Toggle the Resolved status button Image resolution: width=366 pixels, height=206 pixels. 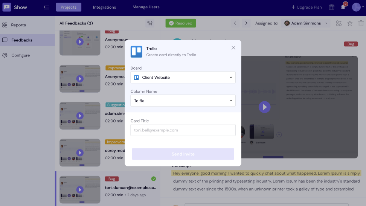pyautogui.click(x=180, y=23)
